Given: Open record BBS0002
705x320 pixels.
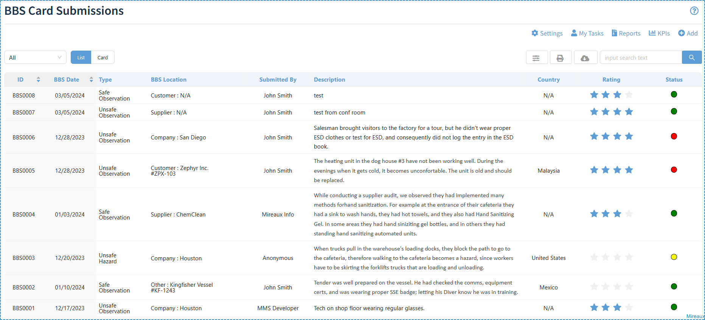Looking at the screenshot, I should (24, 288).
